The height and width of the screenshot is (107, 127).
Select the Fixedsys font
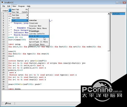[39, 31]
